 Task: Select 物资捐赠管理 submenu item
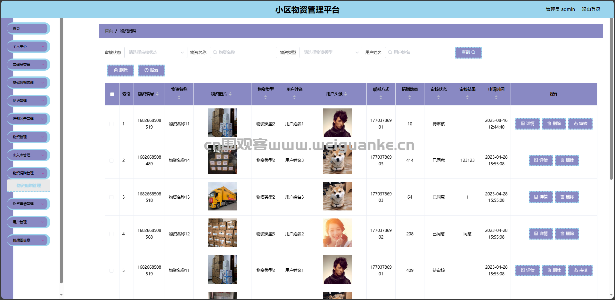[x=29, y=186]
